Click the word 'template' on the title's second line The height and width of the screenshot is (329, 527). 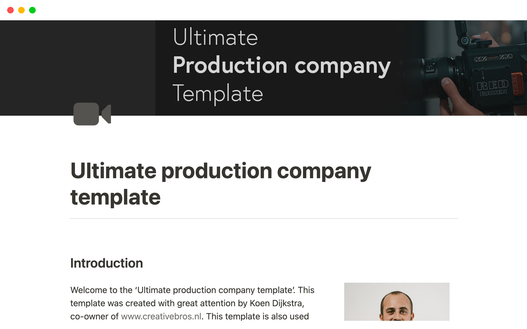coord(116,197)
